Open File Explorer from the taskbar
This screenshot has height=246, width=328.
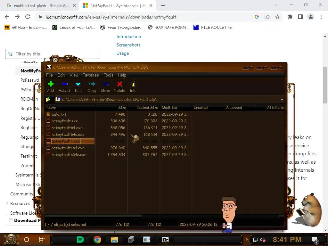pos(114,240)
